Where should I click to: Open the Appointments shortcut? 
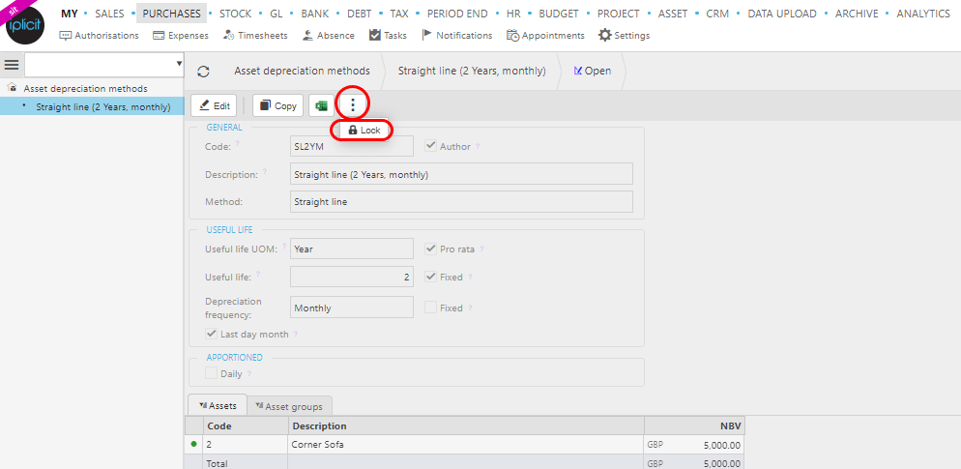click(x=545, y=36)
